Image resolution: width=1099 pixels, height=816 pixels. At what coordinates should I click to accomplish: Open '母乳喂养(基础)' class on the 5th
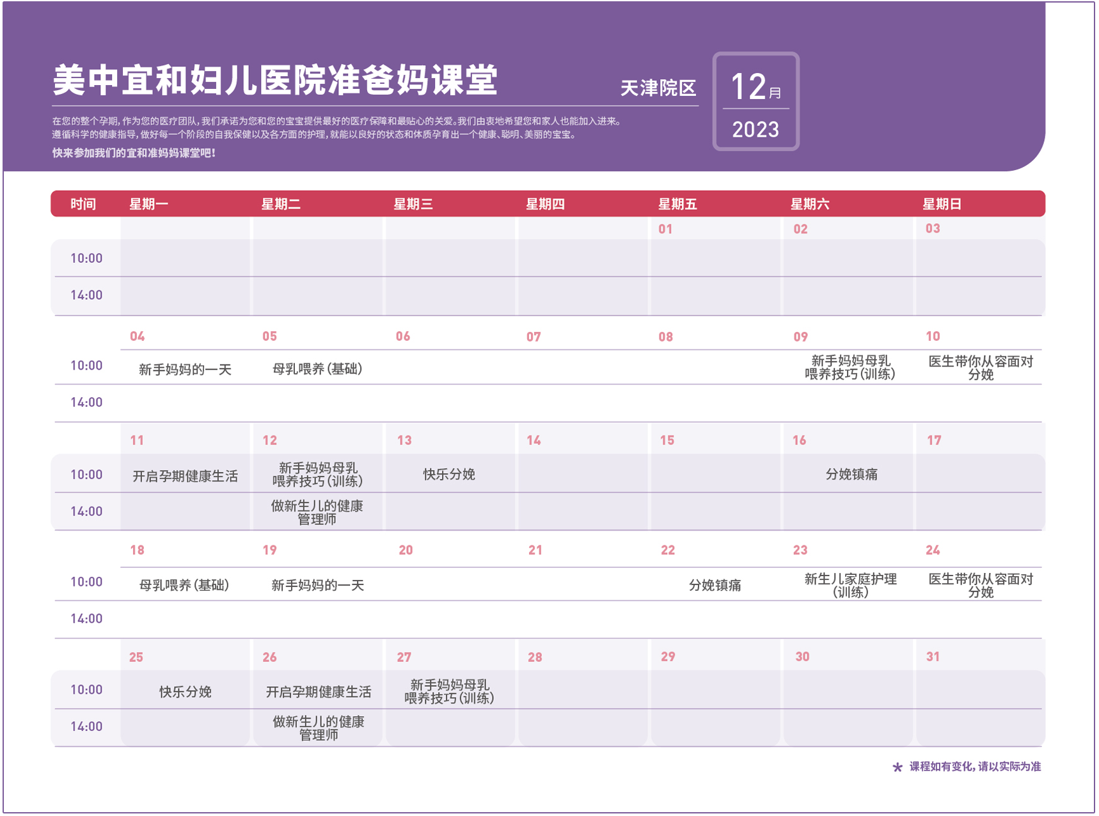coord(317,369)
